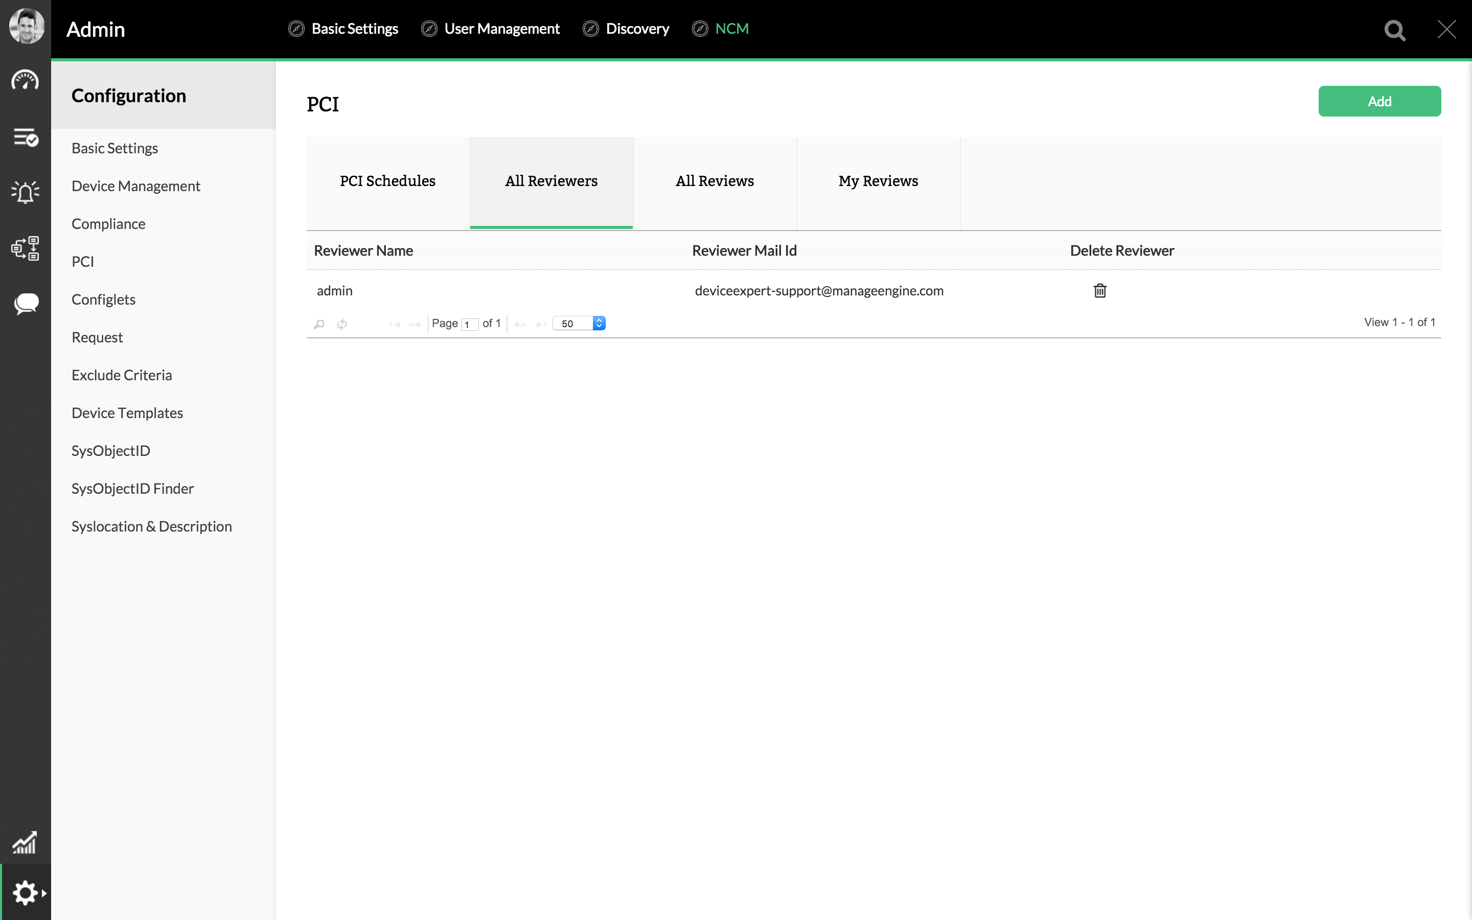Click the green Add button
Screen dimensions: 1472x920
1379,101
